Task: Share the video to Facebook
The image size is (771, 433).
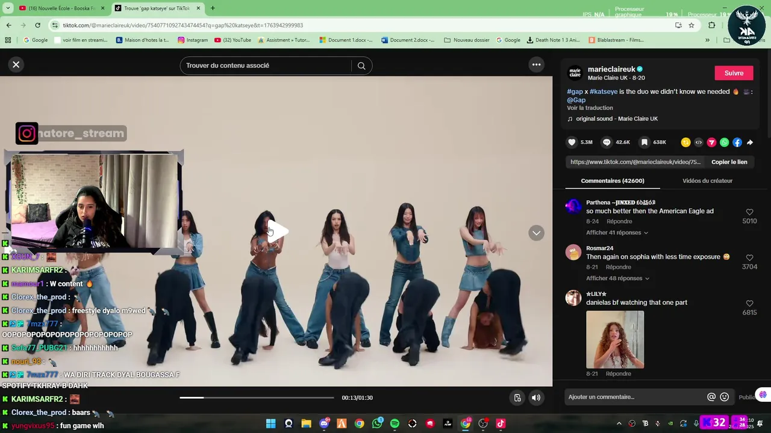Action: tap(737, 143)
